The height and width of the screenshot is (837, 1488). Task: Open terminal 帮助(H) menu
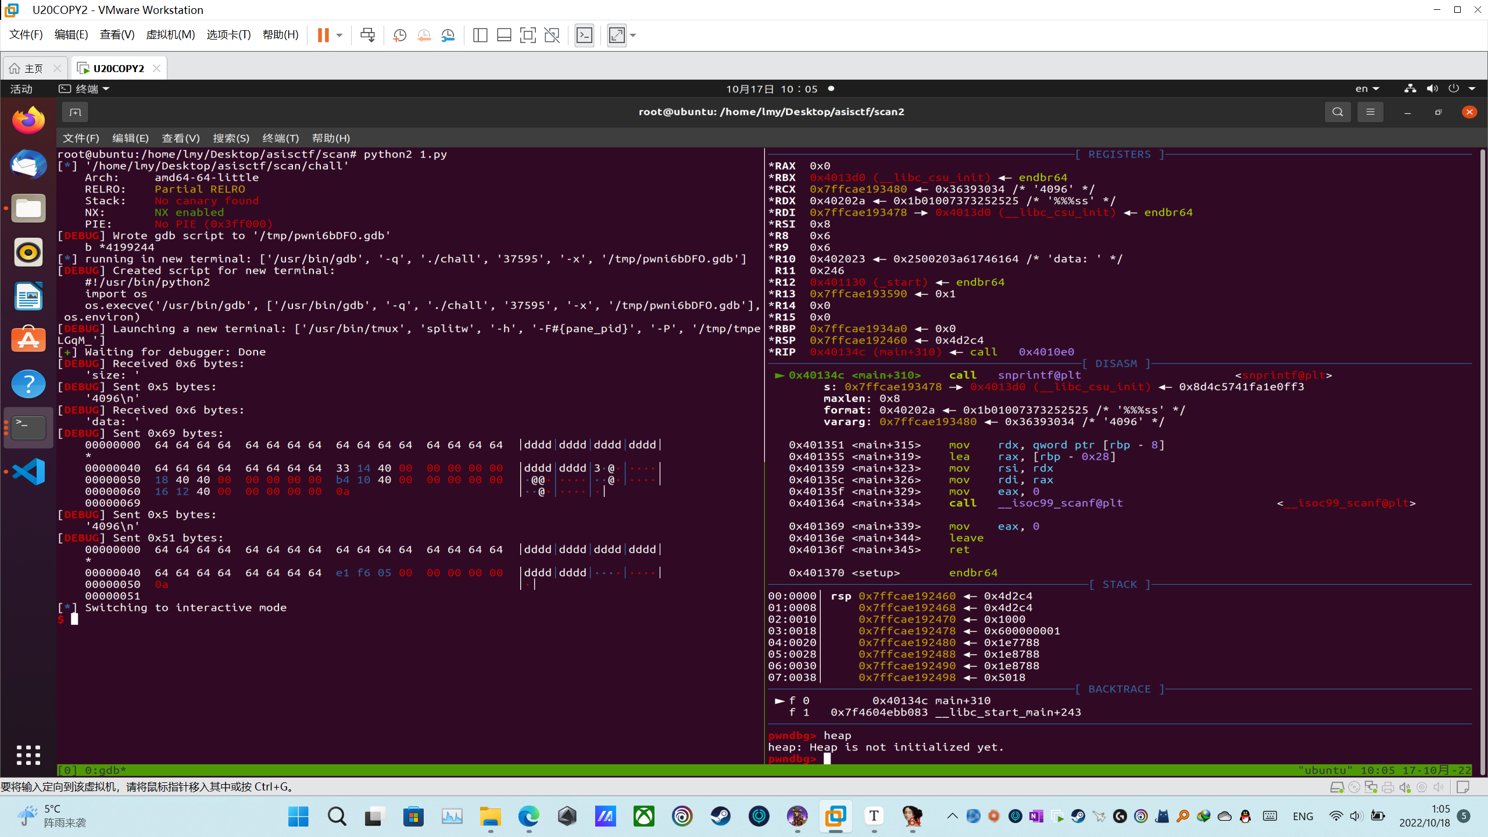(x=331, y=138)
